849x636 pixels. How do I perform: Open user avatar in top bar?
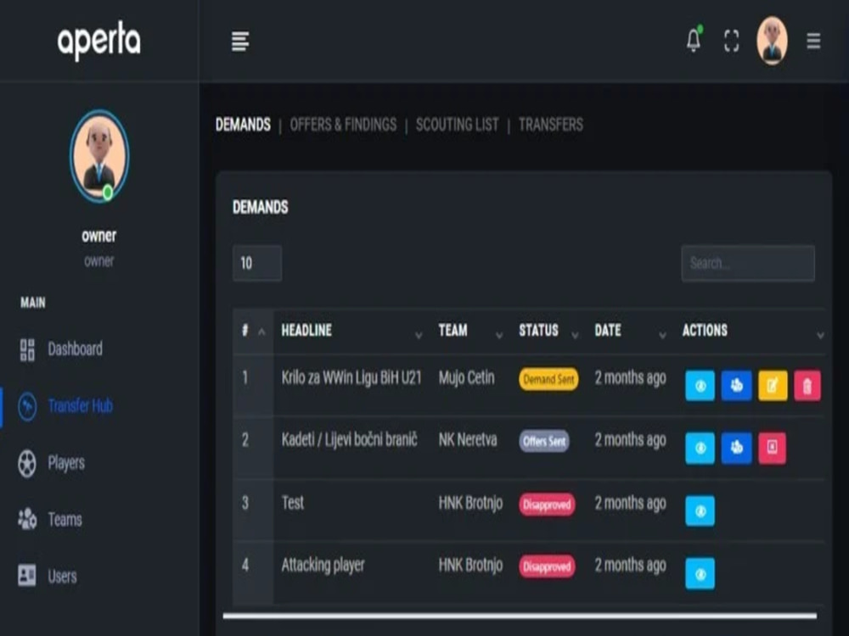pos(772,41)
